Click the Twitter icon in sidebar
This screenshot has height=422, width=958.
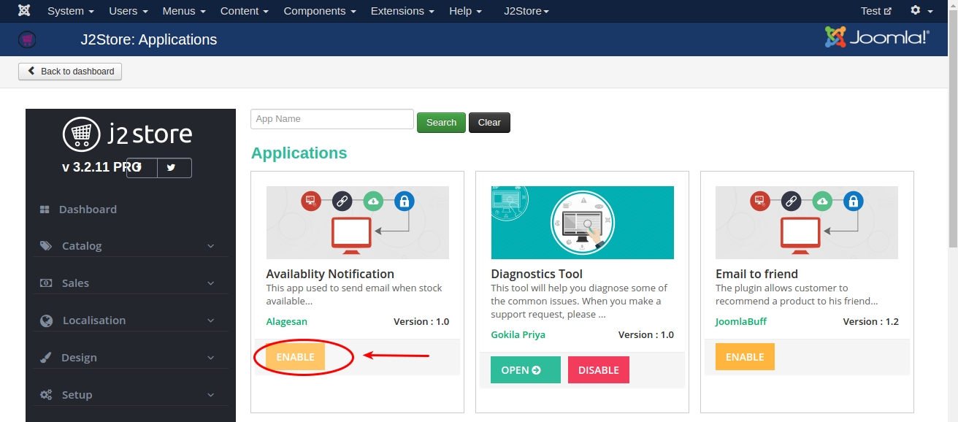point(171,167)
